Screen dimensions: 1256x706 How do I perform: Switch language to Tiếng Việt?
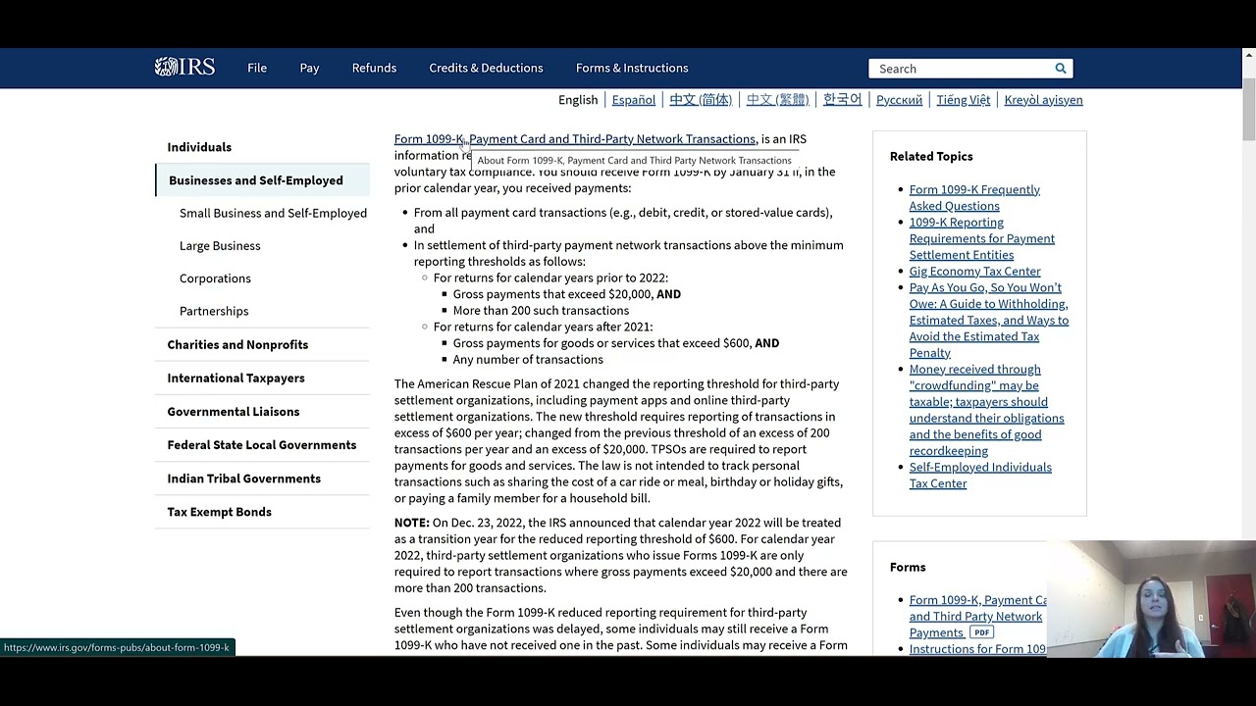[963, 99]
